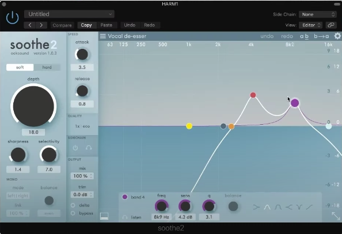
Task: Click the band listen headphones icon
Action: tap(125, 217)
